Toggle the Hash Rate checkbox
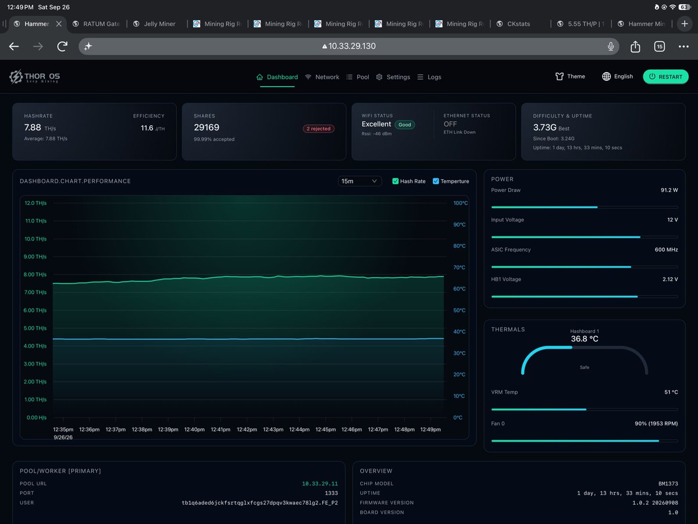Viewport: 698px width, 524px height. (x=396, y=181)
